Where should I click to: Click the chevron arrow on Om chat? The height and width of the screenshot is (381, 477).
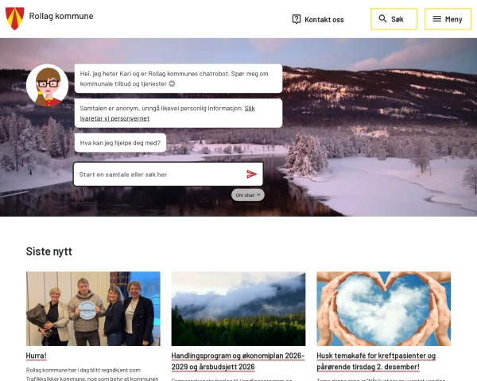(258, 194)
